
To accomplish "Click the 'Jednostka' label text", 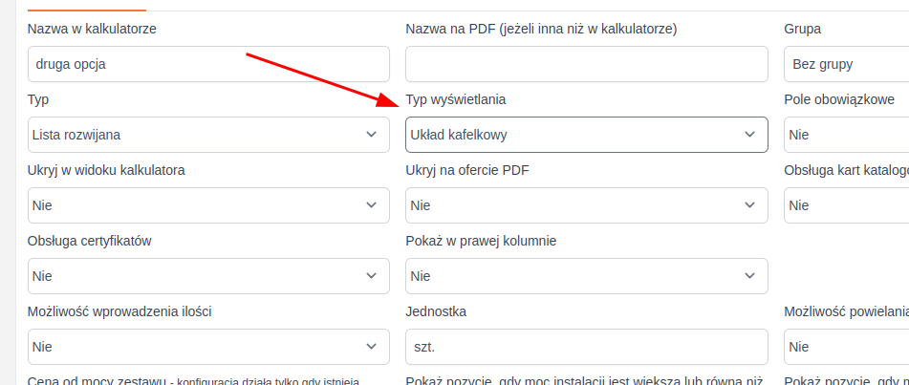I will [442, 311].
